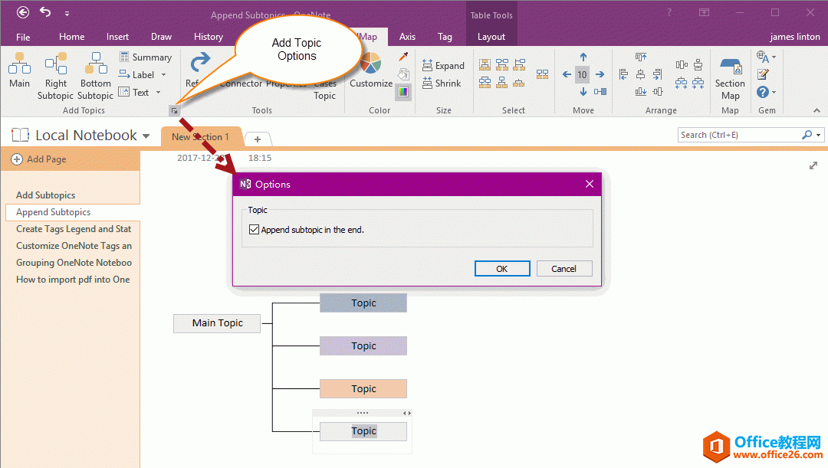Add a Bottom Subtopic
Screen dimensions: 828x468
click(x=95, y=64)
